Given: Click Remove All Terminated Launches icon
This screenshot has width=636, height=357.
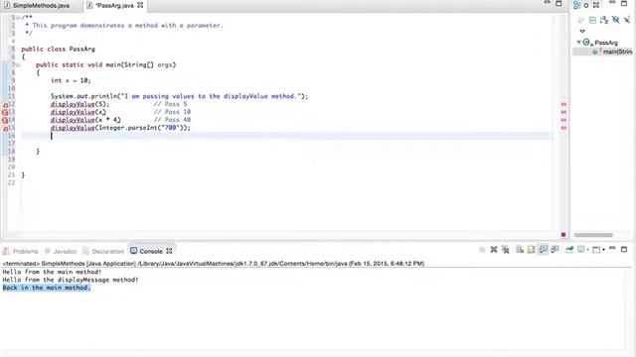Looking at the screenshot, I should tap(506, 250).
